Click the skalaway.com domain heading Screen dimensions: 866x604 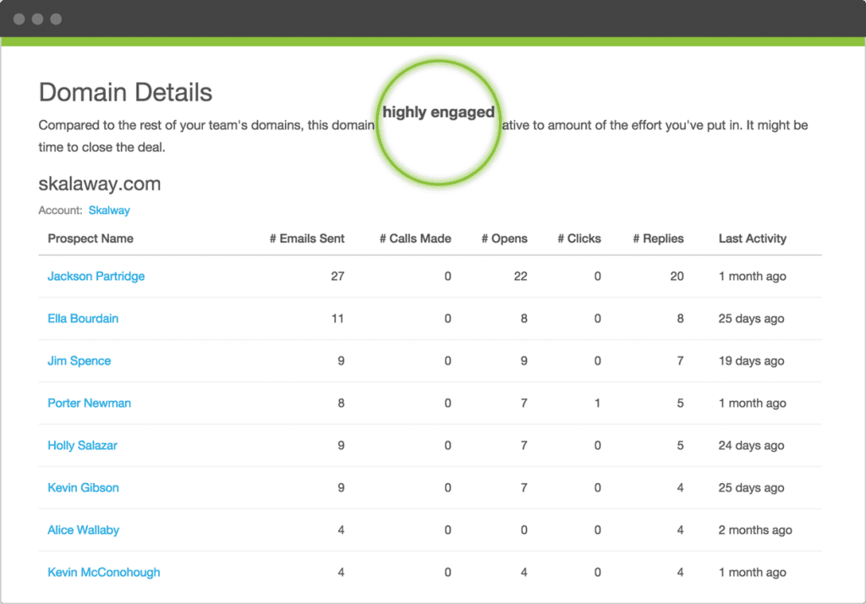coord(100,184)
